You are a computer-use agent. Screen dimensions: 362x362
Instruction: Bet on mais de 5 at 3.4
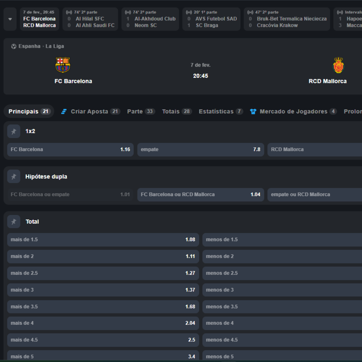pos(103,356)
